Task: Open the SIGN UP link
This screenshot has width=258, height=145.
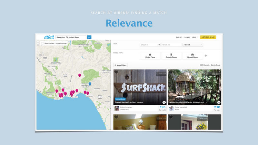Action: click(x=179, y=37)
